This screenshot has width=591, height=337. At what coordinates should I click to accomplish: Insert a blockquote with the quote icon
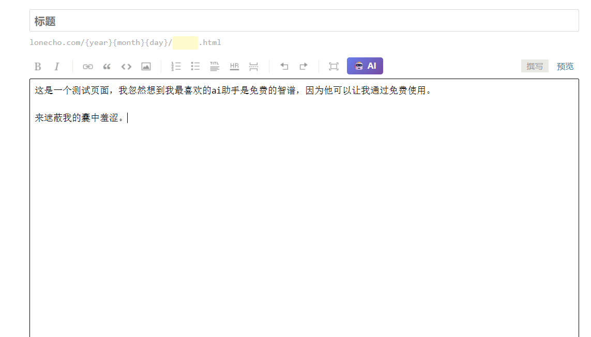click(107, 66)
